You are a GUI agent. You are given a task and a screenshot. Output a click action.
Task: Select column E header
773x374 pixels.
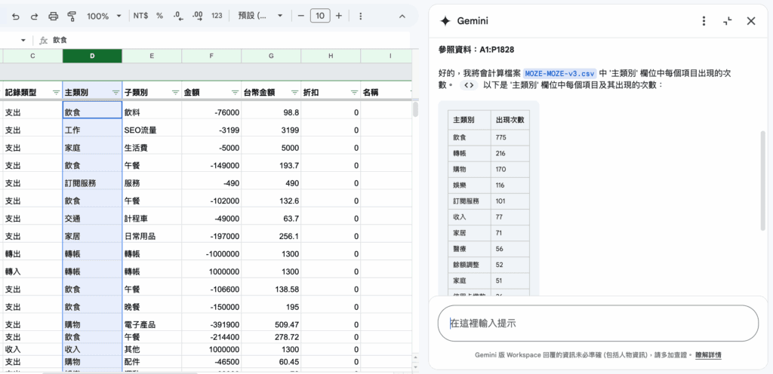click(152, 56)
